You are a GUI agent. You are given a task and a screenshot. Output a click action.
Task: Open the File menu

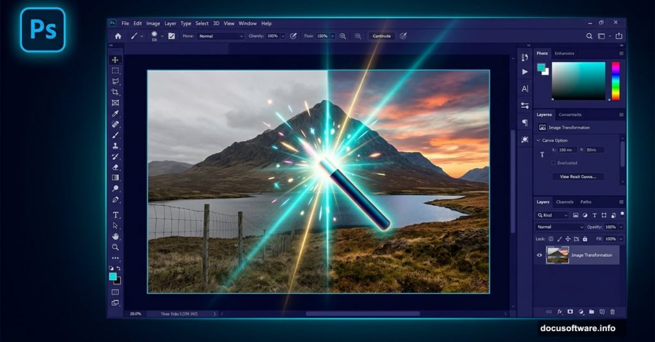[x=125, y=24]
